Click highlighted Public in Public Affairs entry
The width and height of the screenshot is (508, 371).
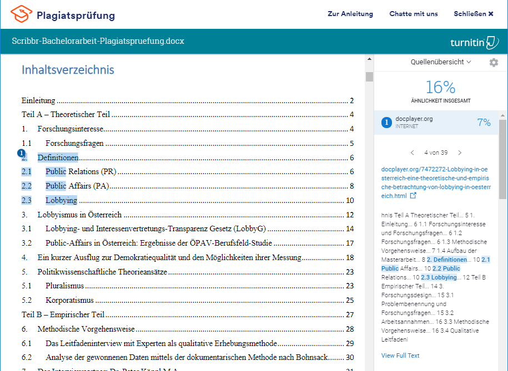point(56,186)
